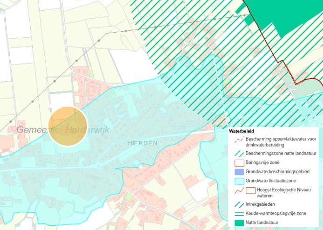Click the Hoogst Ecologische Niveau rectangle symbol

click(x=250, y=190)
